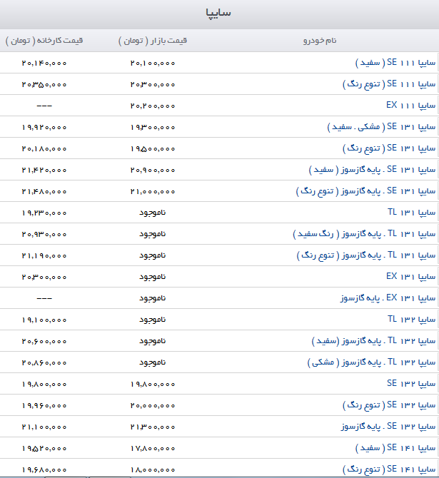Image resolution: width=439 pixels, height=478 pixels.
Task: Select factory price ۲۱,۱۹۰,۰۰۰ cell
Action: (44, 255)
